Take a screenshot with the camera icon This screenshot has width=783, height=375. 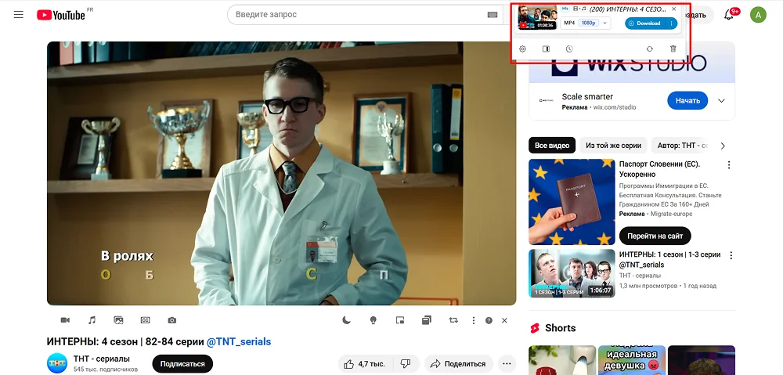[x=171, y=320]
